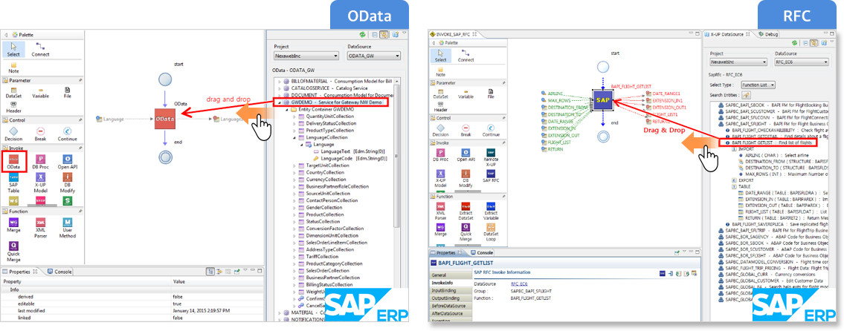The height and width of the screenshot is (331, 844).
Task: Open the Project dropdown in the OData window
Action: (x=306, y=56)
